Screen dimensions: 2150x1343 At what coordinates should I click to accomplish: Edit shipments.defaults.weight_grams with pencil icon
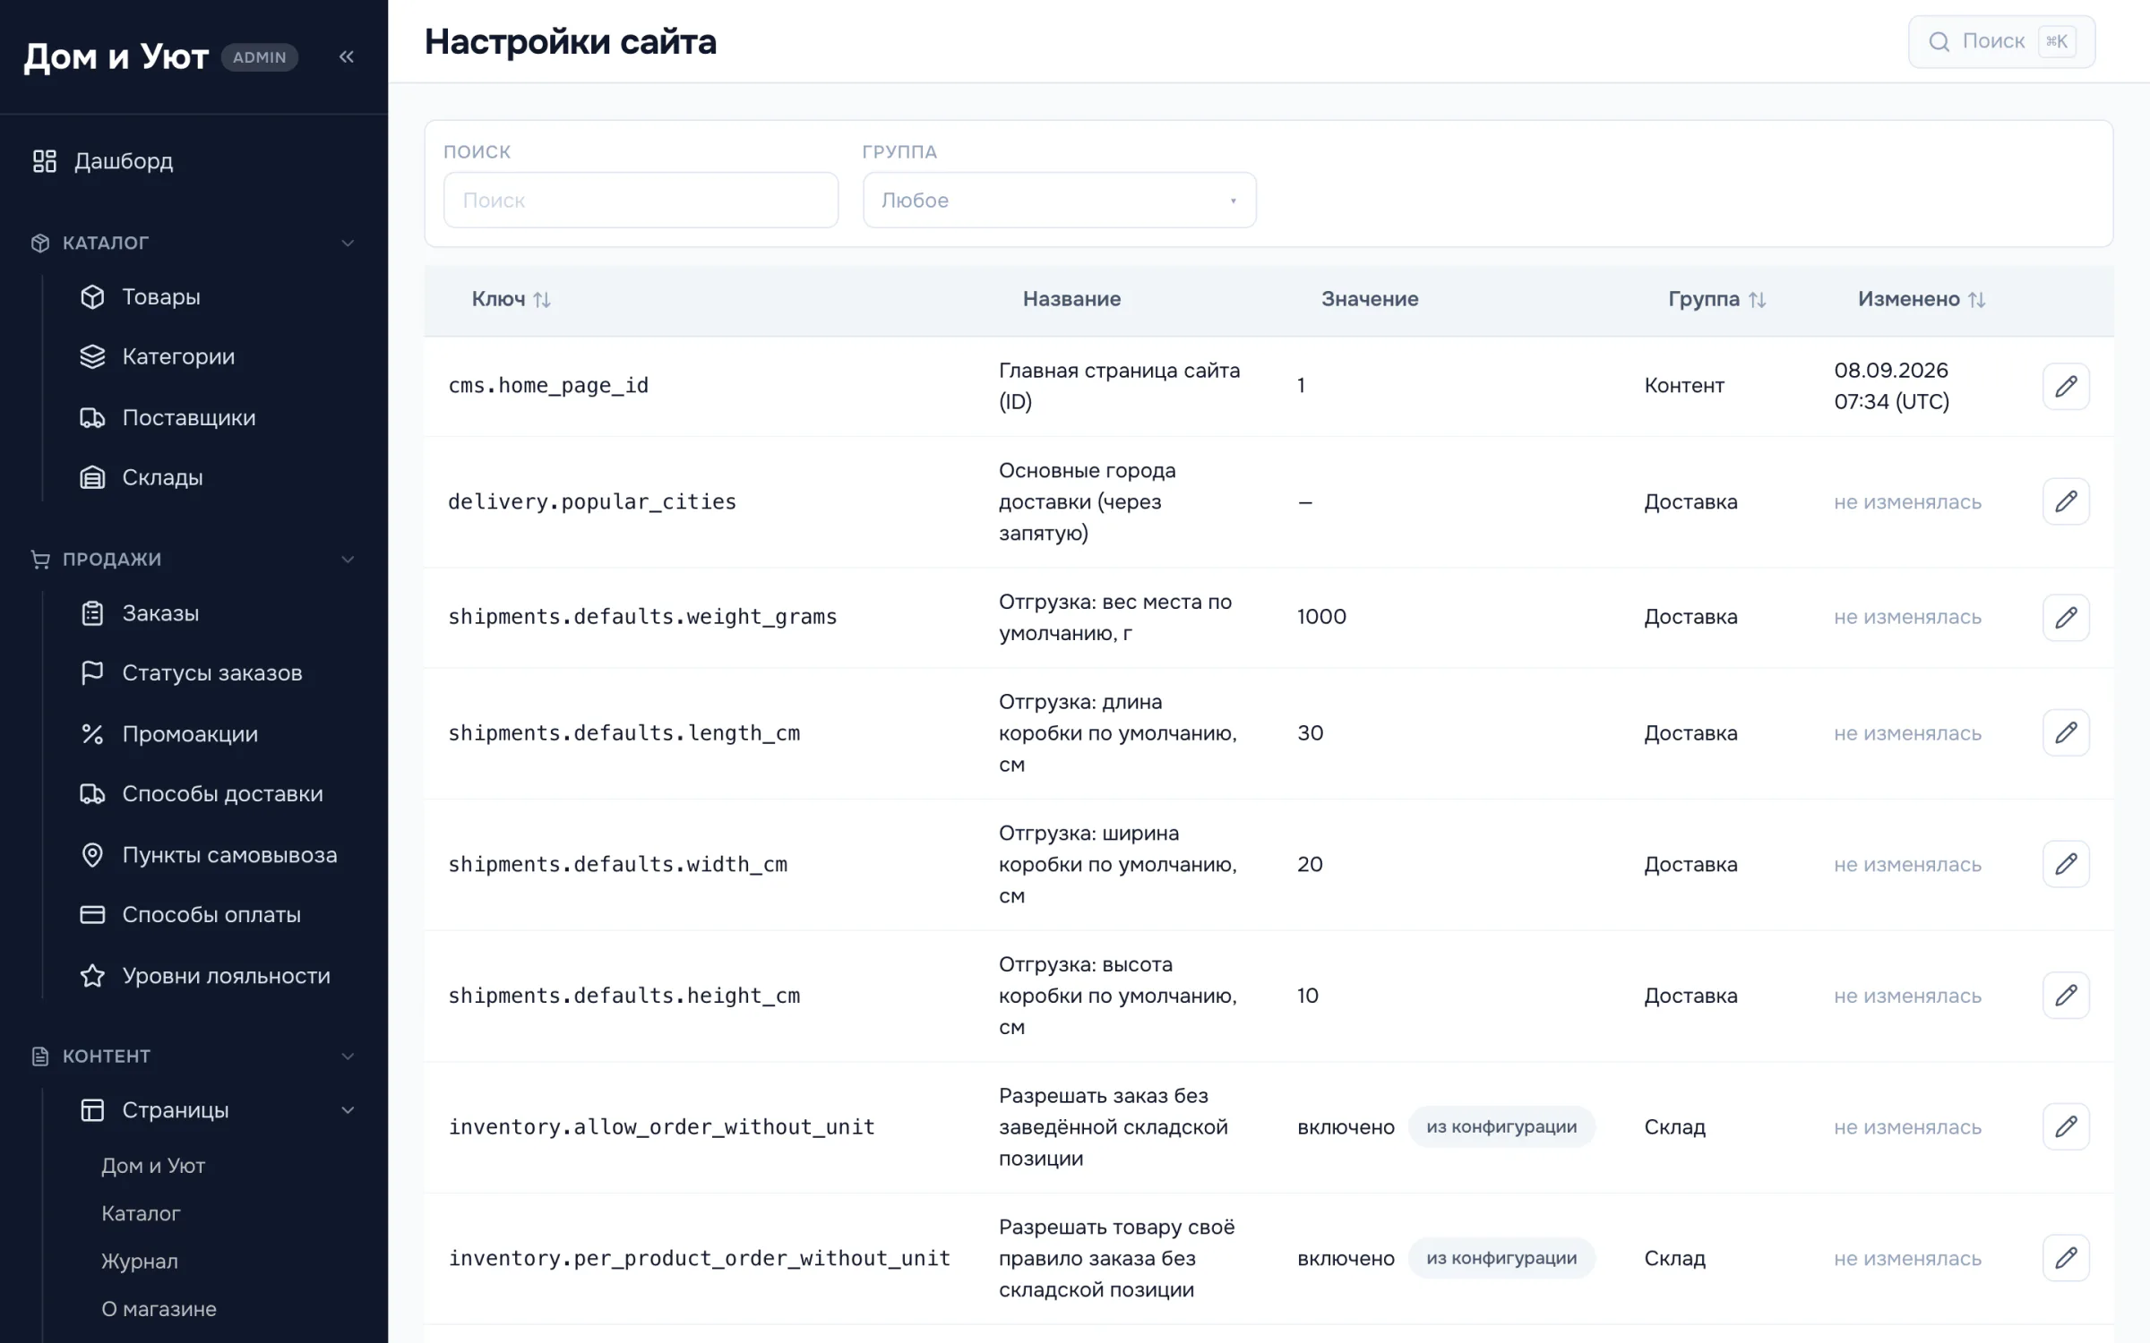tap(2066, 617)
